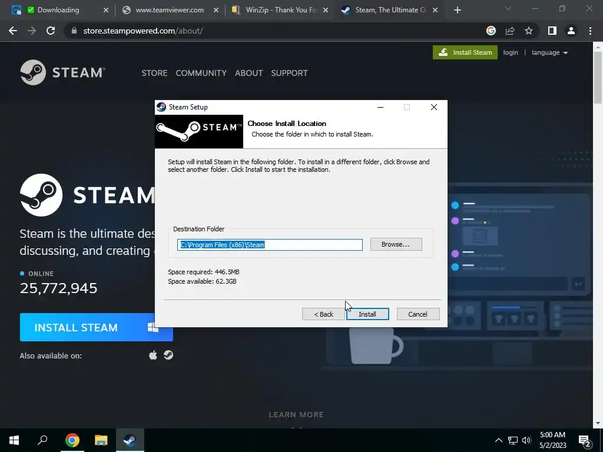
Task: Click the 'Space available: 62.3GB' text
Action: click(202, 281)
